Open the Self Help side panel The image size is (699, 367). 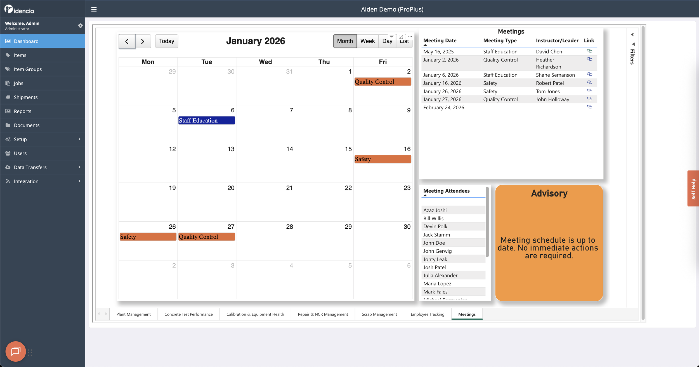coord(693,188)
